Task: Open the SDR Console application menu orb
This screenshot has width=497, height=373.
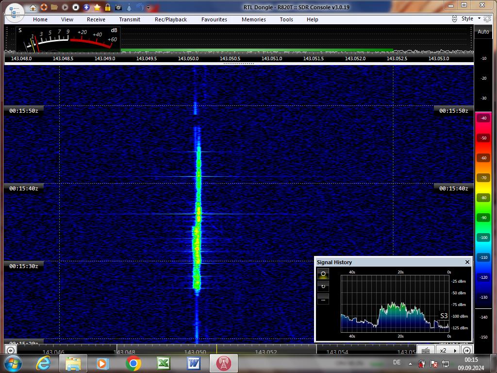Action: (15, 13)
